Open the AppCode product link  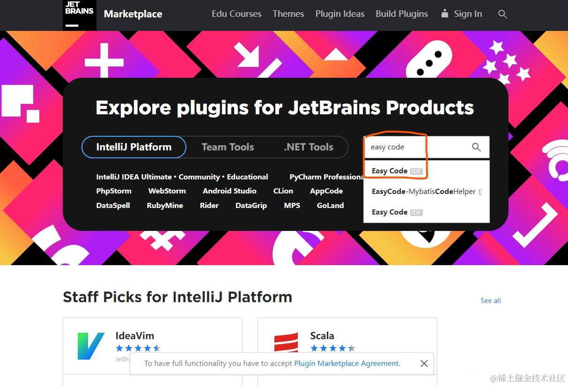pyautogui.click(x=326, y=191)
